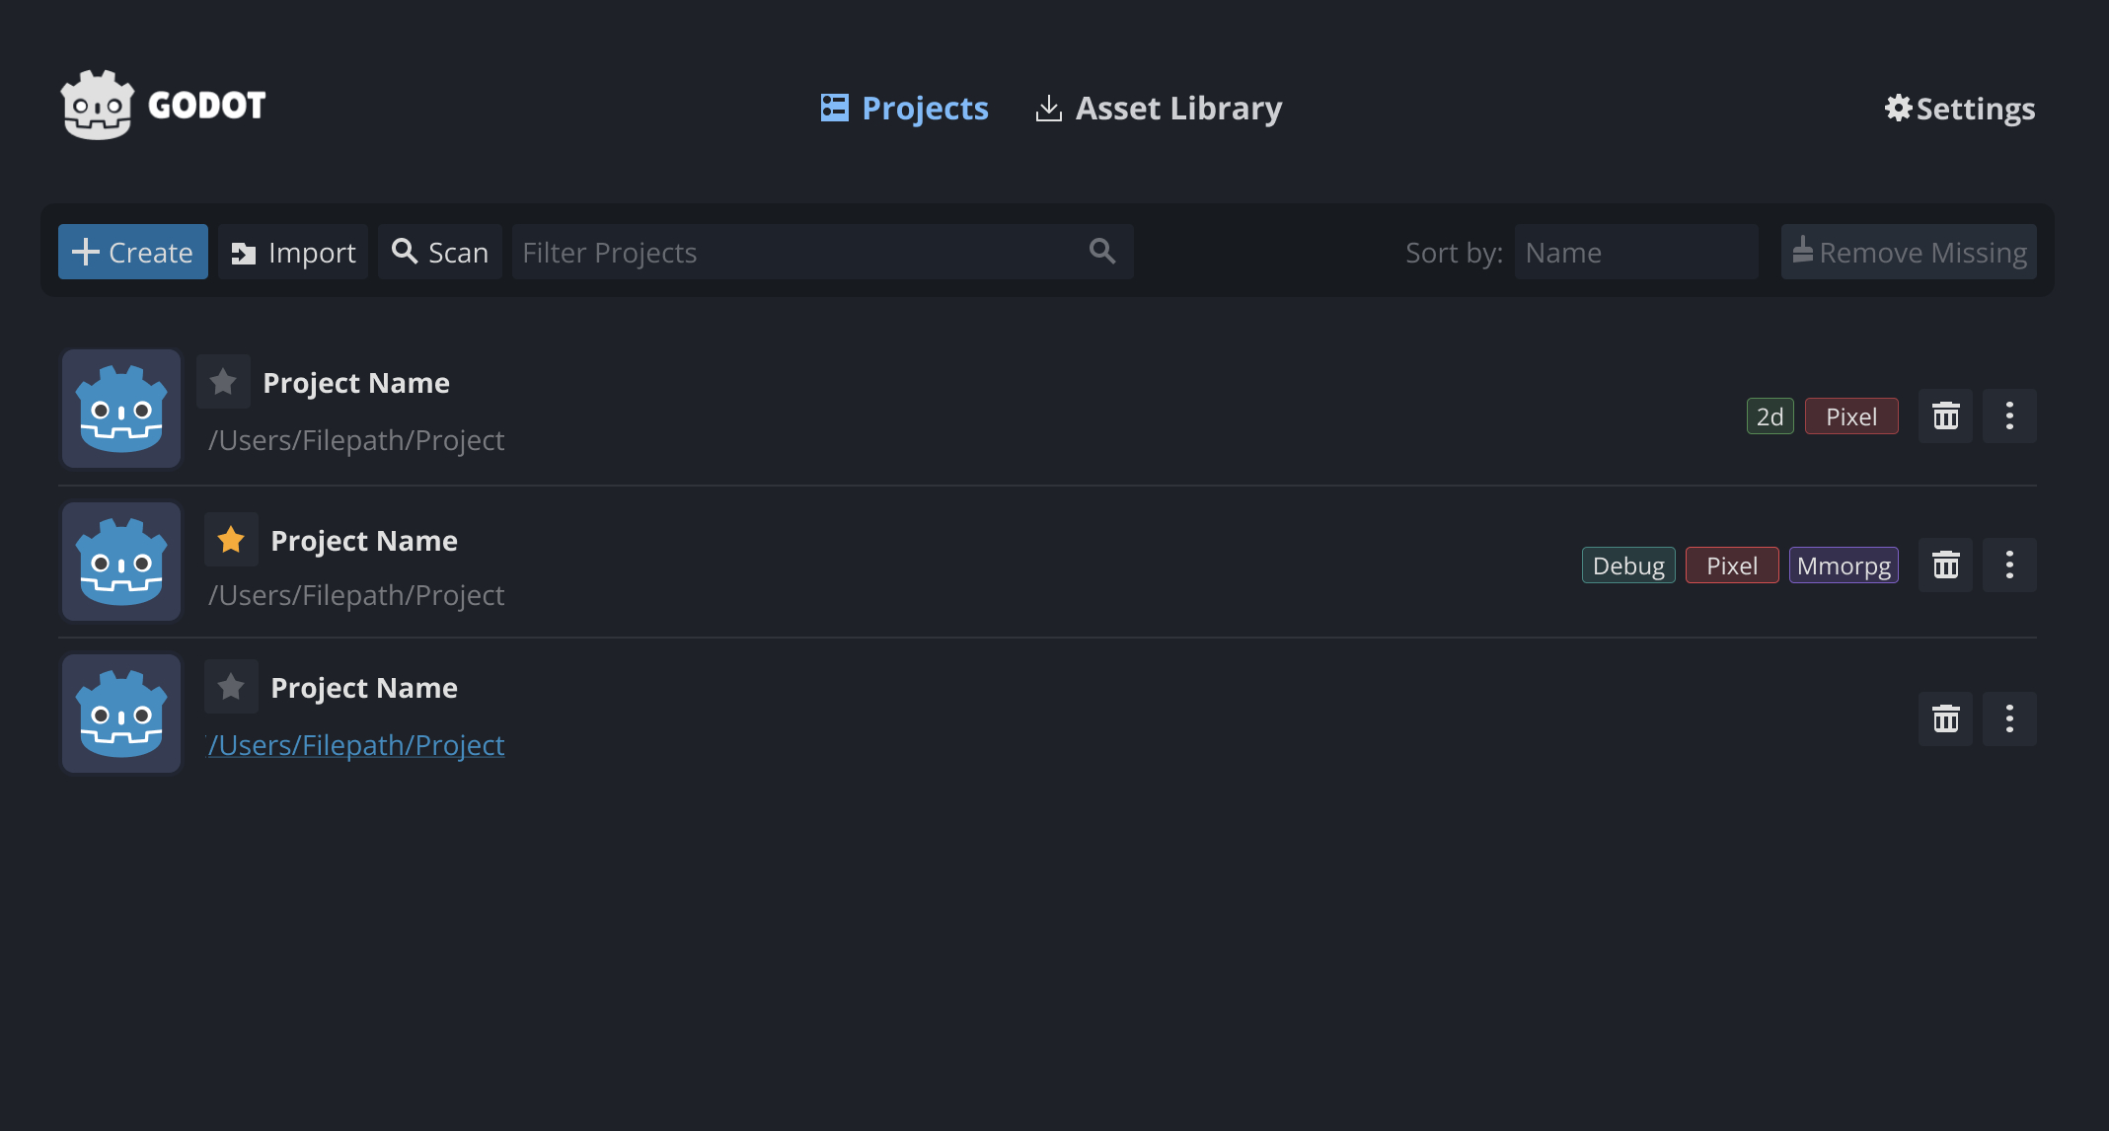Screen dimensions: 2109x1131
Task: Click the magnifier icon in filter box
Action: [1102, 252]
